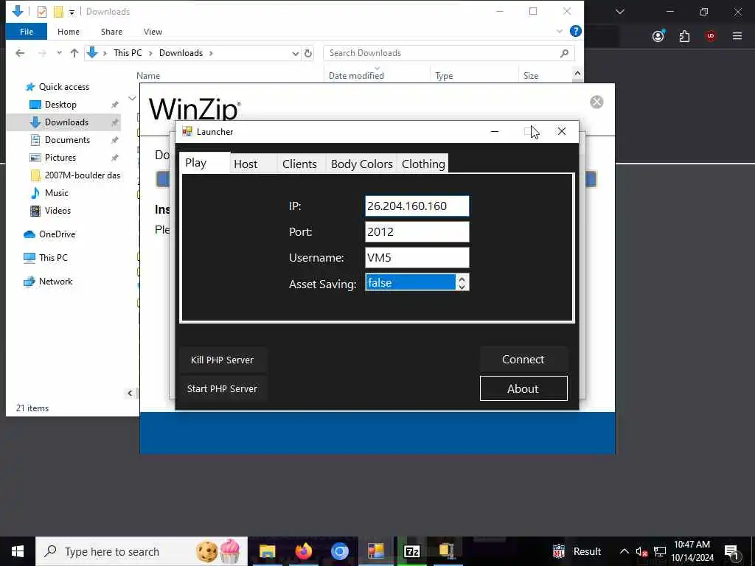
Task: Close the WinZip dialog with round X
Action: (x=596, y=102)
